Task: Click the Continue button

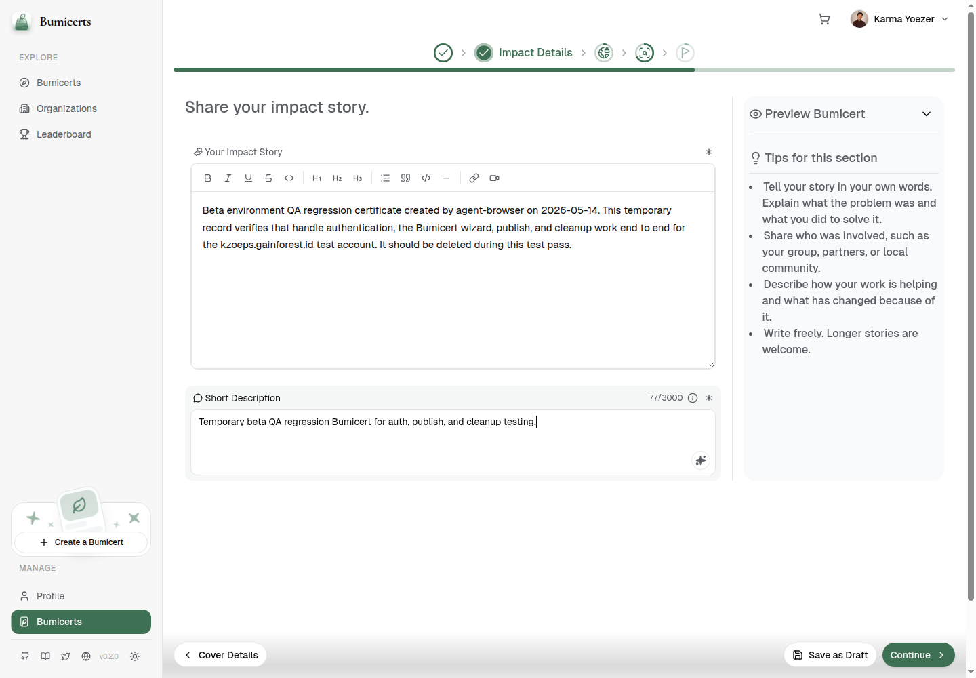Action: click(918, 655)
